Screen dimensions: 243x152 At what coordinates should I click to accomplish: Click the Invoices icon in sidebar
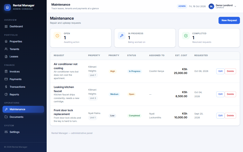point(6,71)
